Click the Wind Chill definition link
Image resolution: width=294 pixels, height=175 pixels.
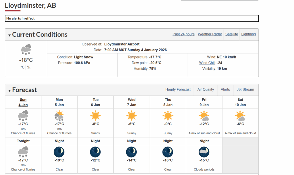click(x=207, y=63)
